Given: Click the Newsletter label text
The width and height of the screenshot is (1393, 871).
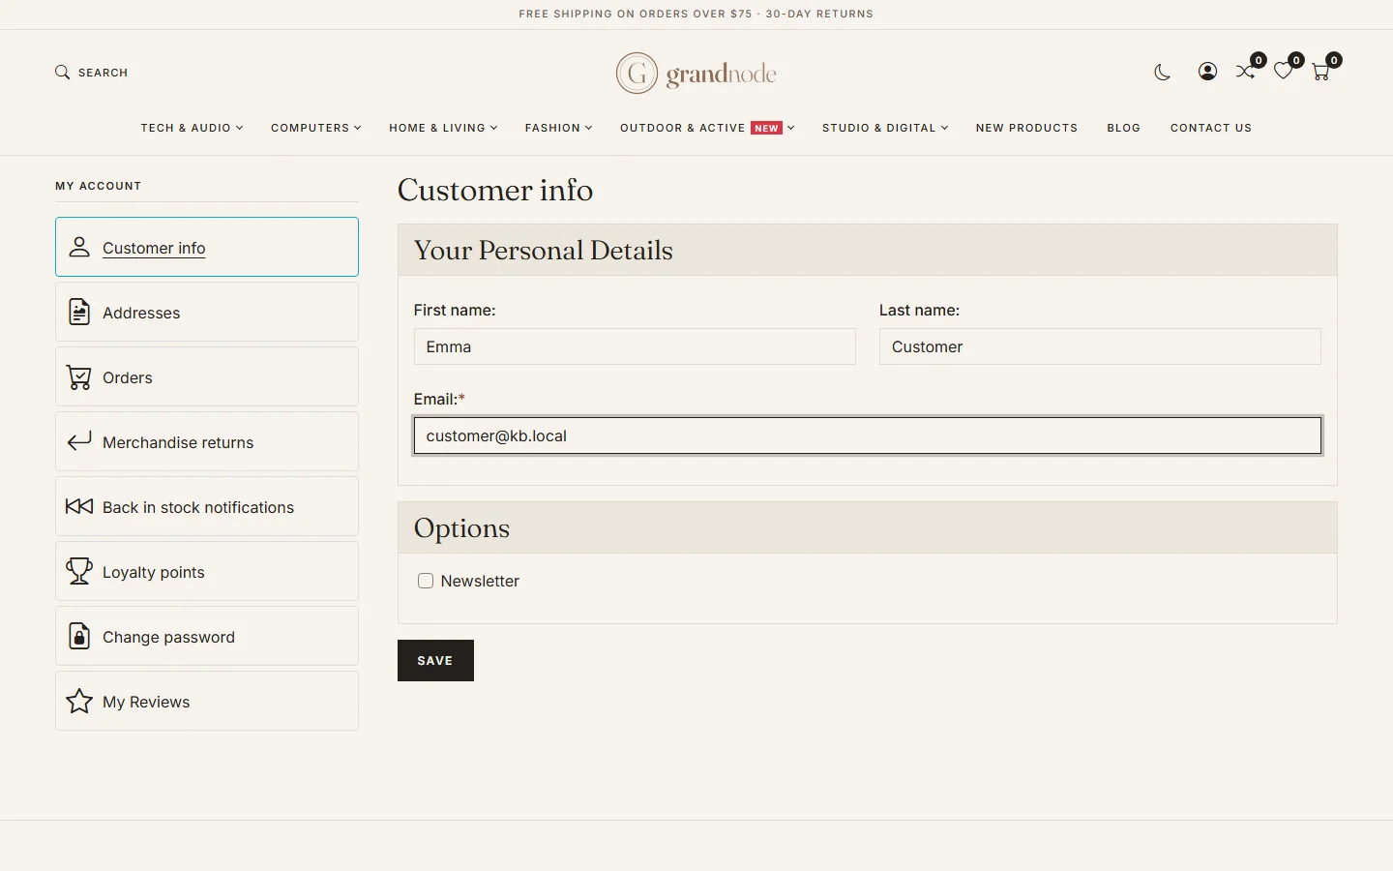Looking at the screenshot, I should [x=480, y=581].
